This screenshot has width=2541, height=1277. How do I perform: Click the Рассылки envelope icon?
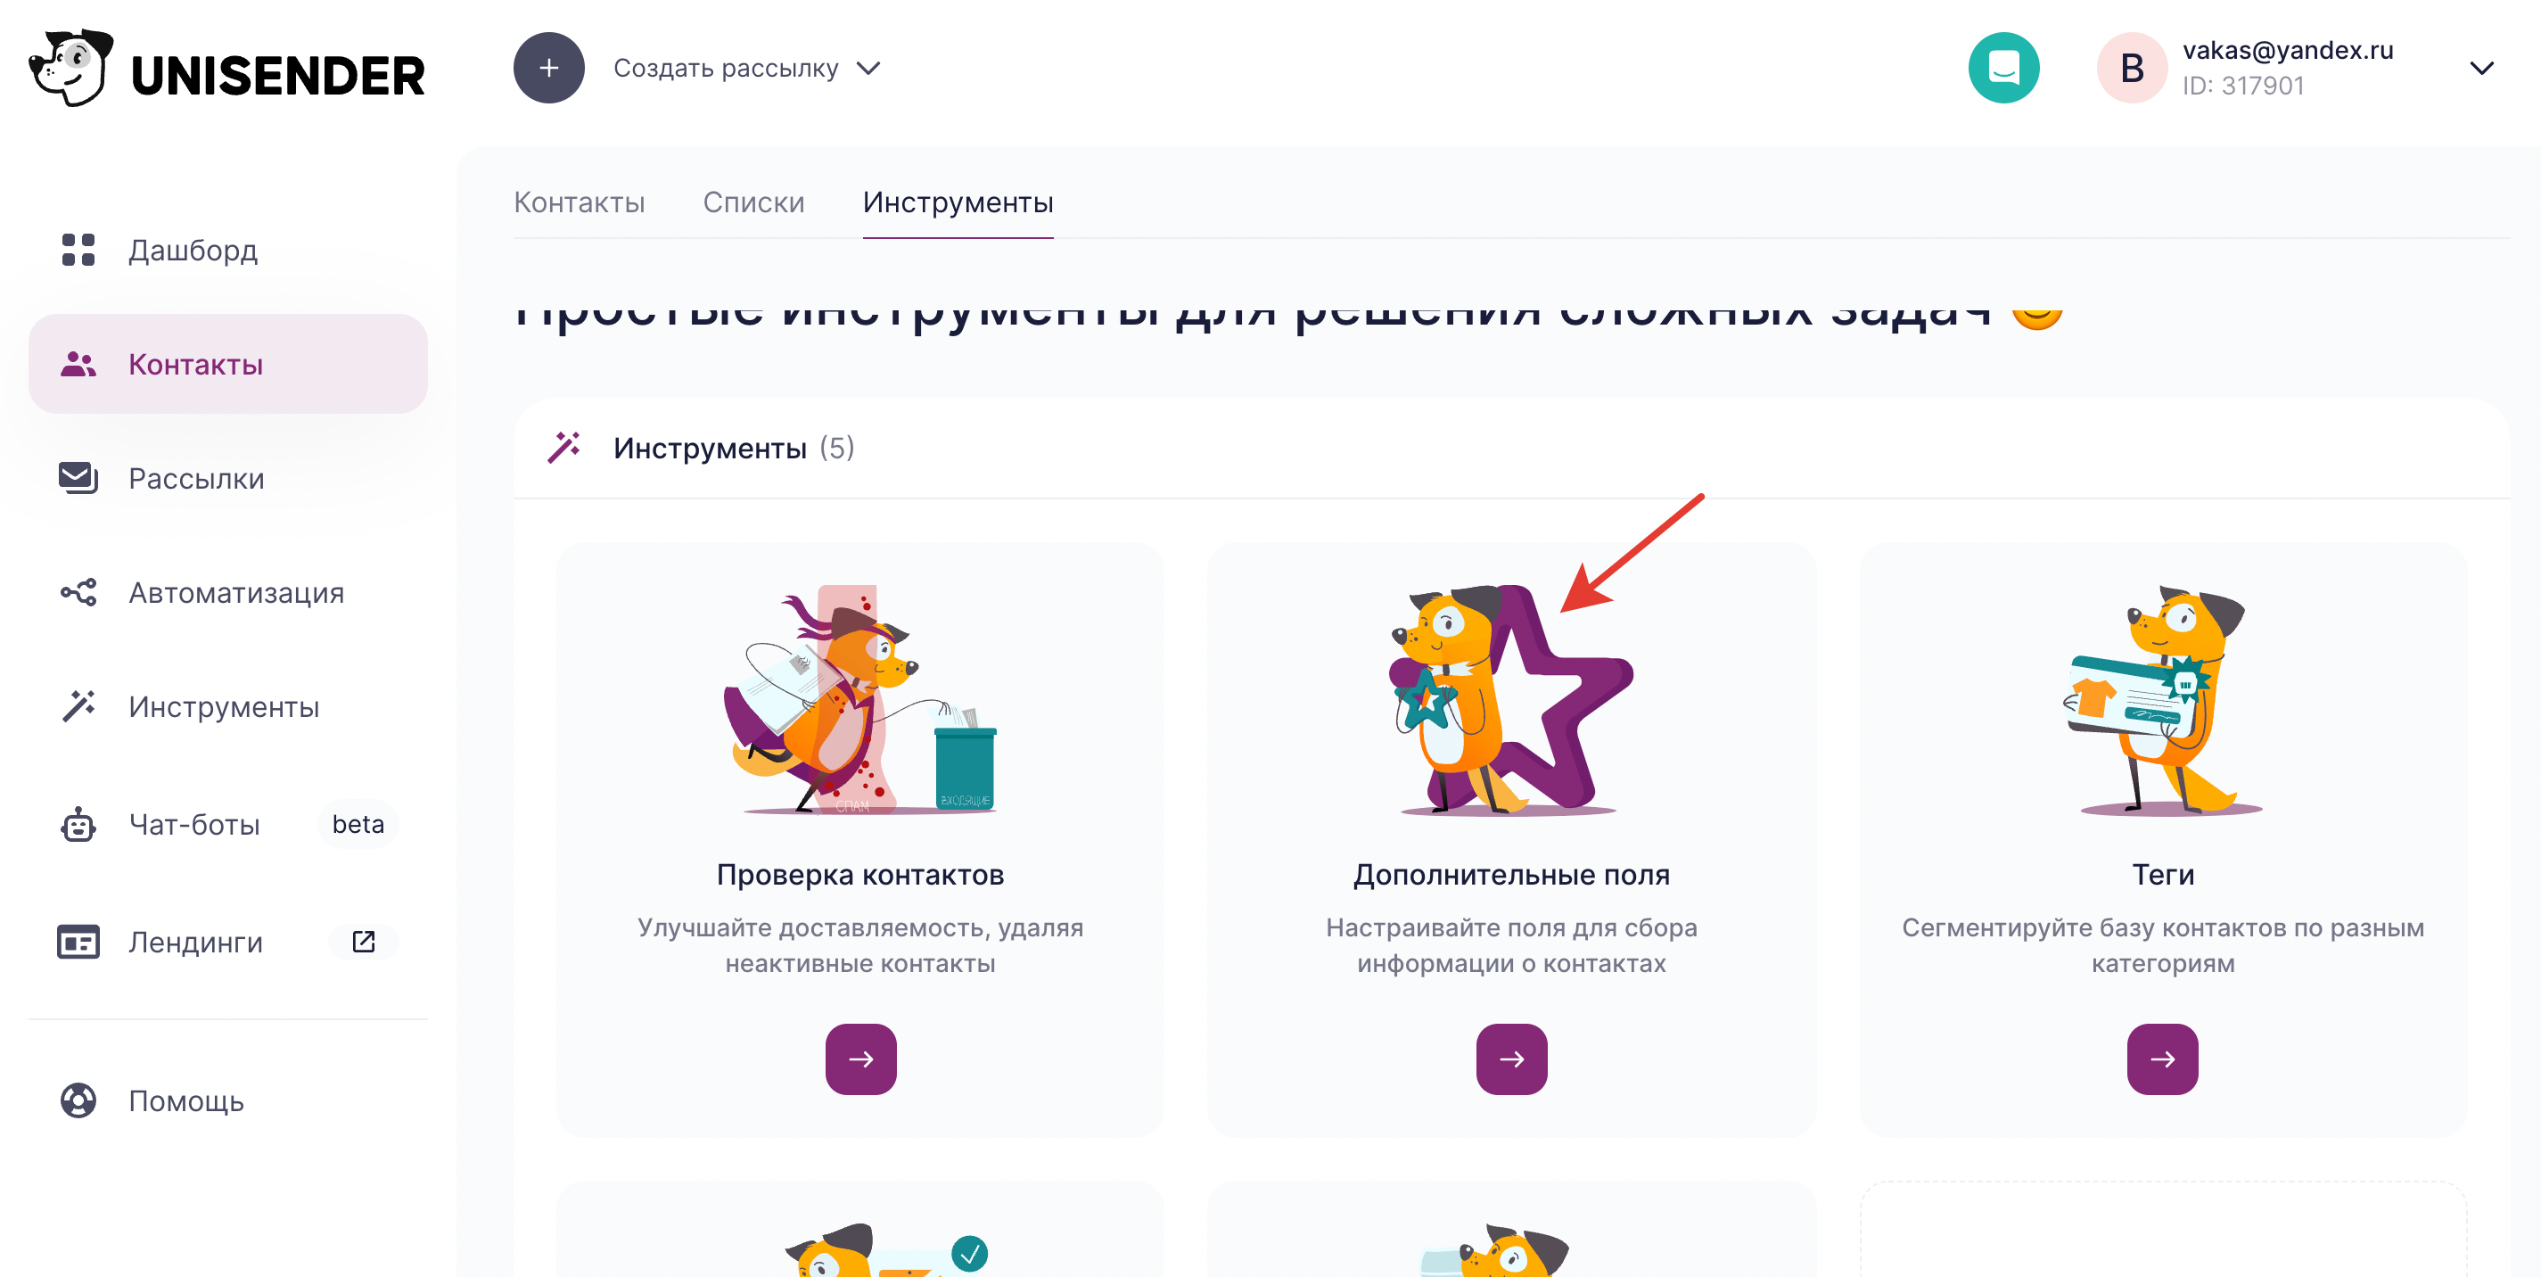[x=78, y=478]
